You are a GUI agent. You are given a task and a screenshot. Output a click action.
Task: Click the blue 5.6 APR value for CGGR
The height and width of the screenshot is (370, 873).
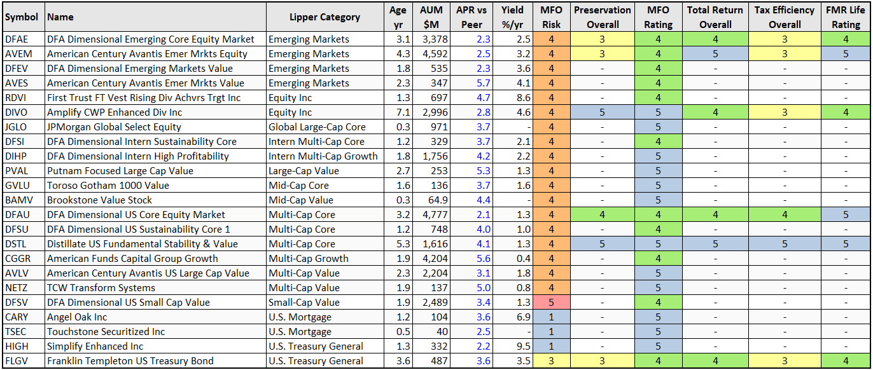pos(483,259)
